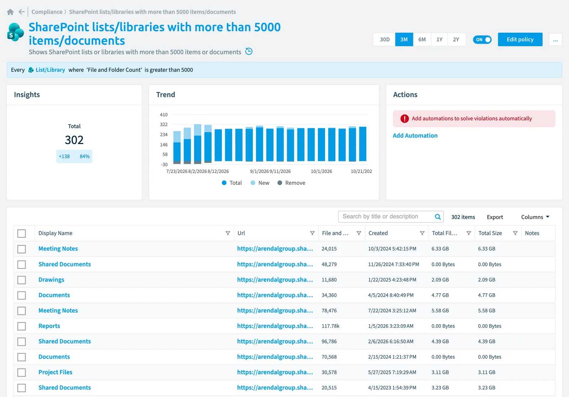
Task: Check the select-all header checkbox
Action: (22, 234)
